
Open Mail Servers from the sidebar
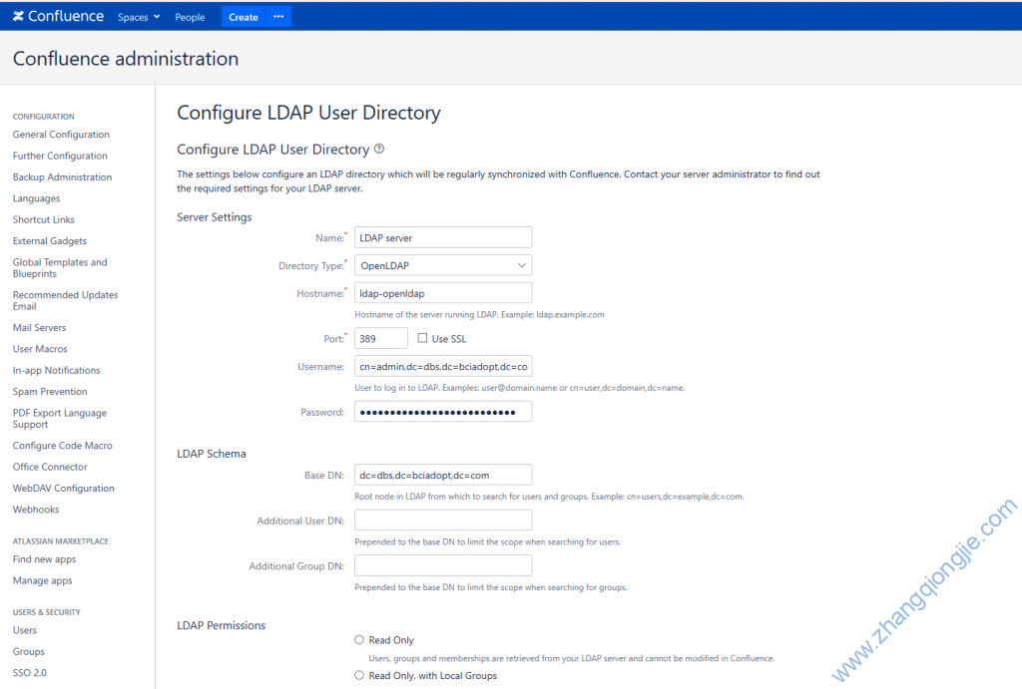click(39, 328)
